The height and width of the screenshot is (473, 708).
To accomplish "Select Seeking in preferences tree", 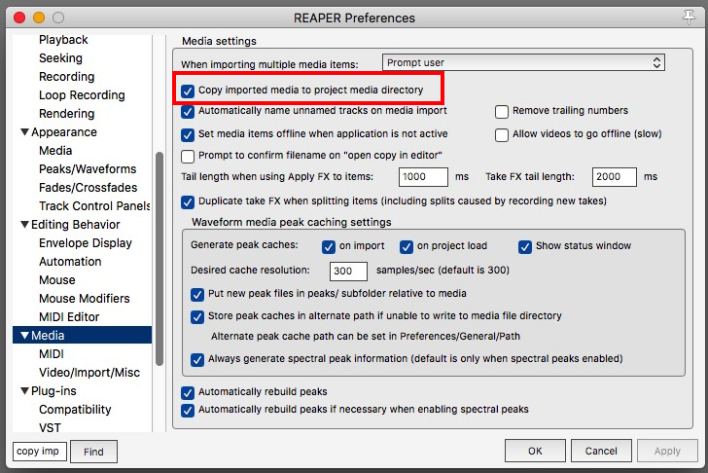I will coord(60,58).
